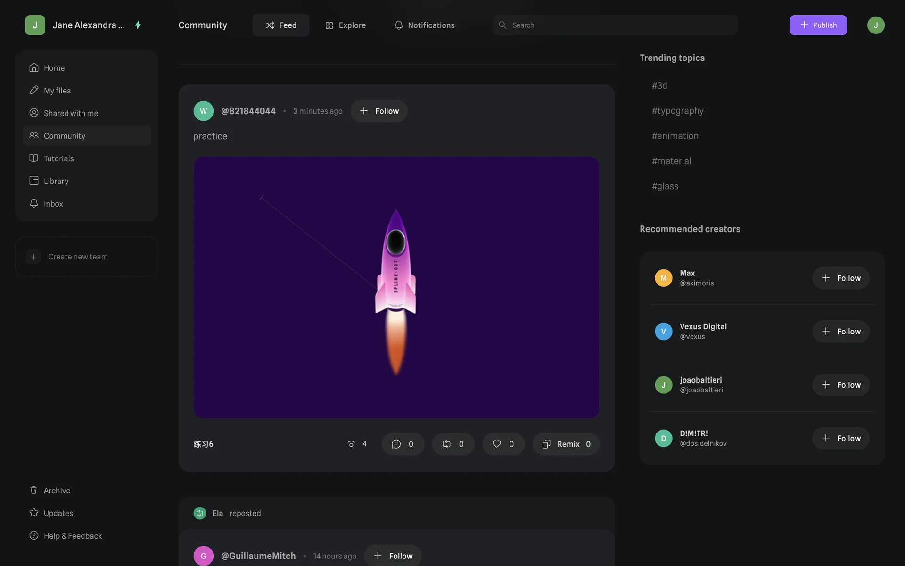Click the Search input field

point(615,25)
